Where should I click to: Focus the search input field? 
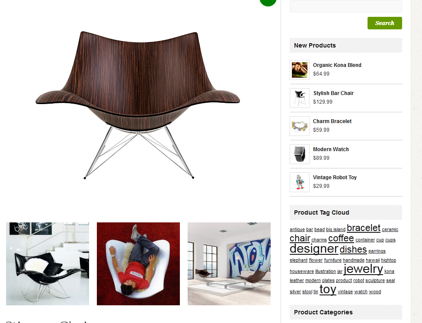[x=346, y=6]
